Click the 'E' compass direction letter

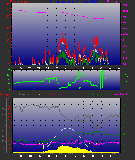pyautogui.click(x=126, y=85)
